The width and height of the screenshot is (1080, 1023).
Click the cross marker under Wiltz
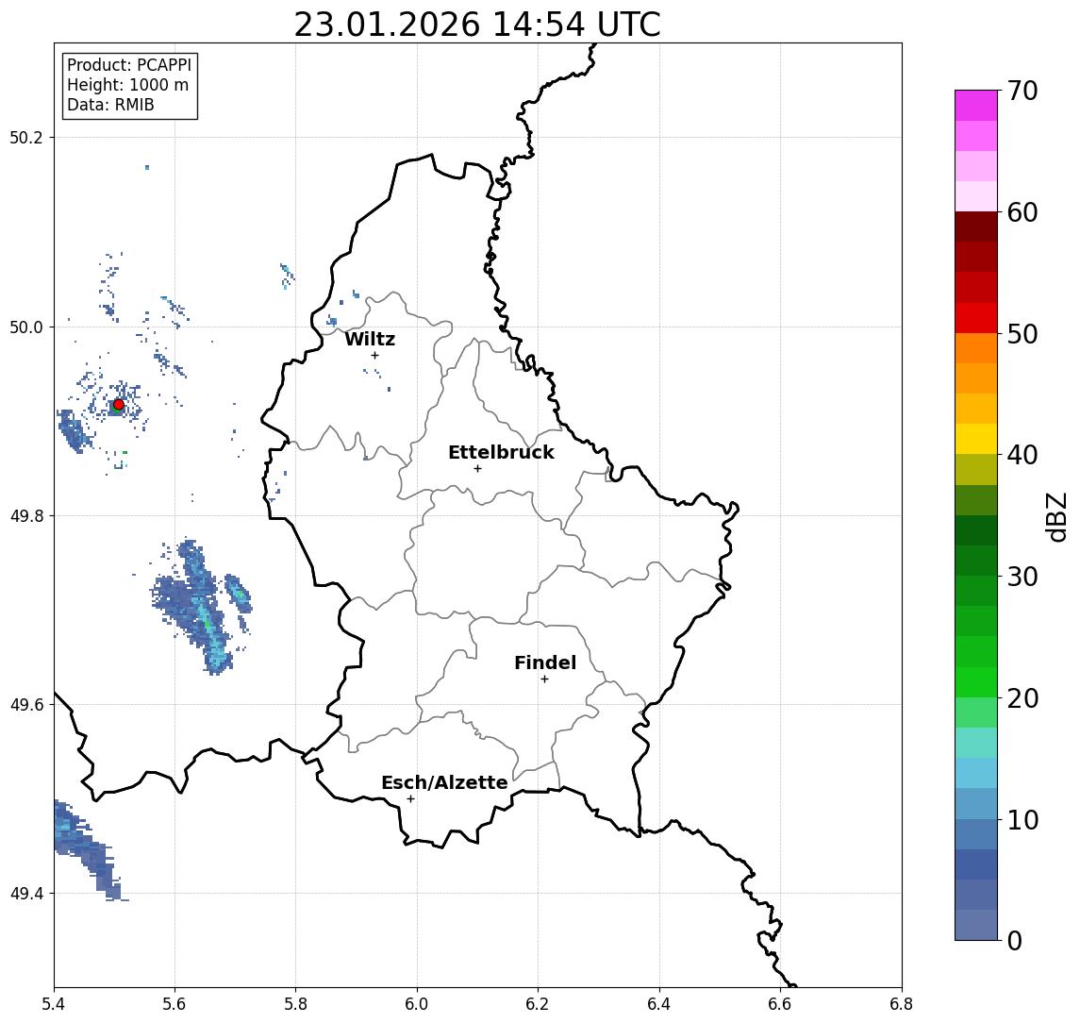pos(374,355)
